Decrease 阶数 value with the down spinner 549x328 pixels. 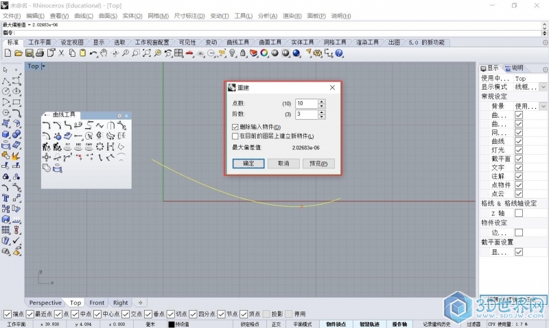(321, 116)
